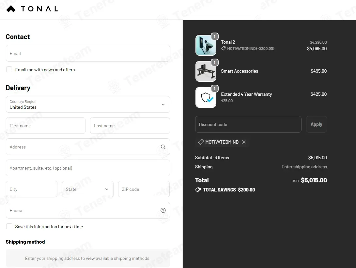This screenshot has height=268, width=356.
Task: Focus the City field
Action: 32,189
